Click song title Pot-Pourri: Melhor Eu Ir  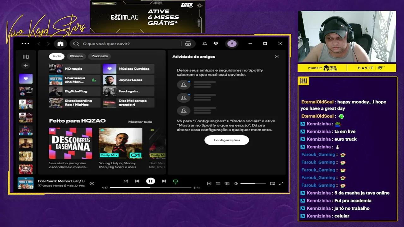tap(61, 181)
